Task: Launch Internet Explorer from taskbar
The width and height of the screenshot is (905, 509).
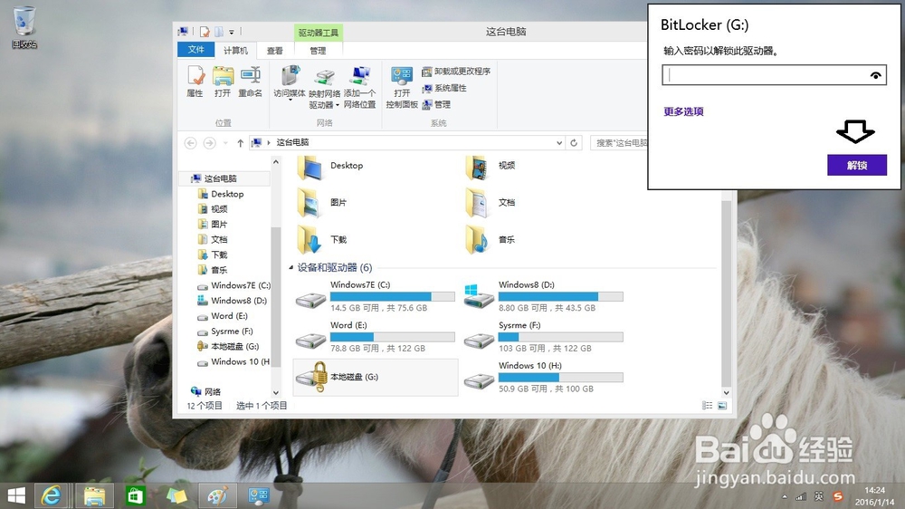Action: click(x=52, y=495)
